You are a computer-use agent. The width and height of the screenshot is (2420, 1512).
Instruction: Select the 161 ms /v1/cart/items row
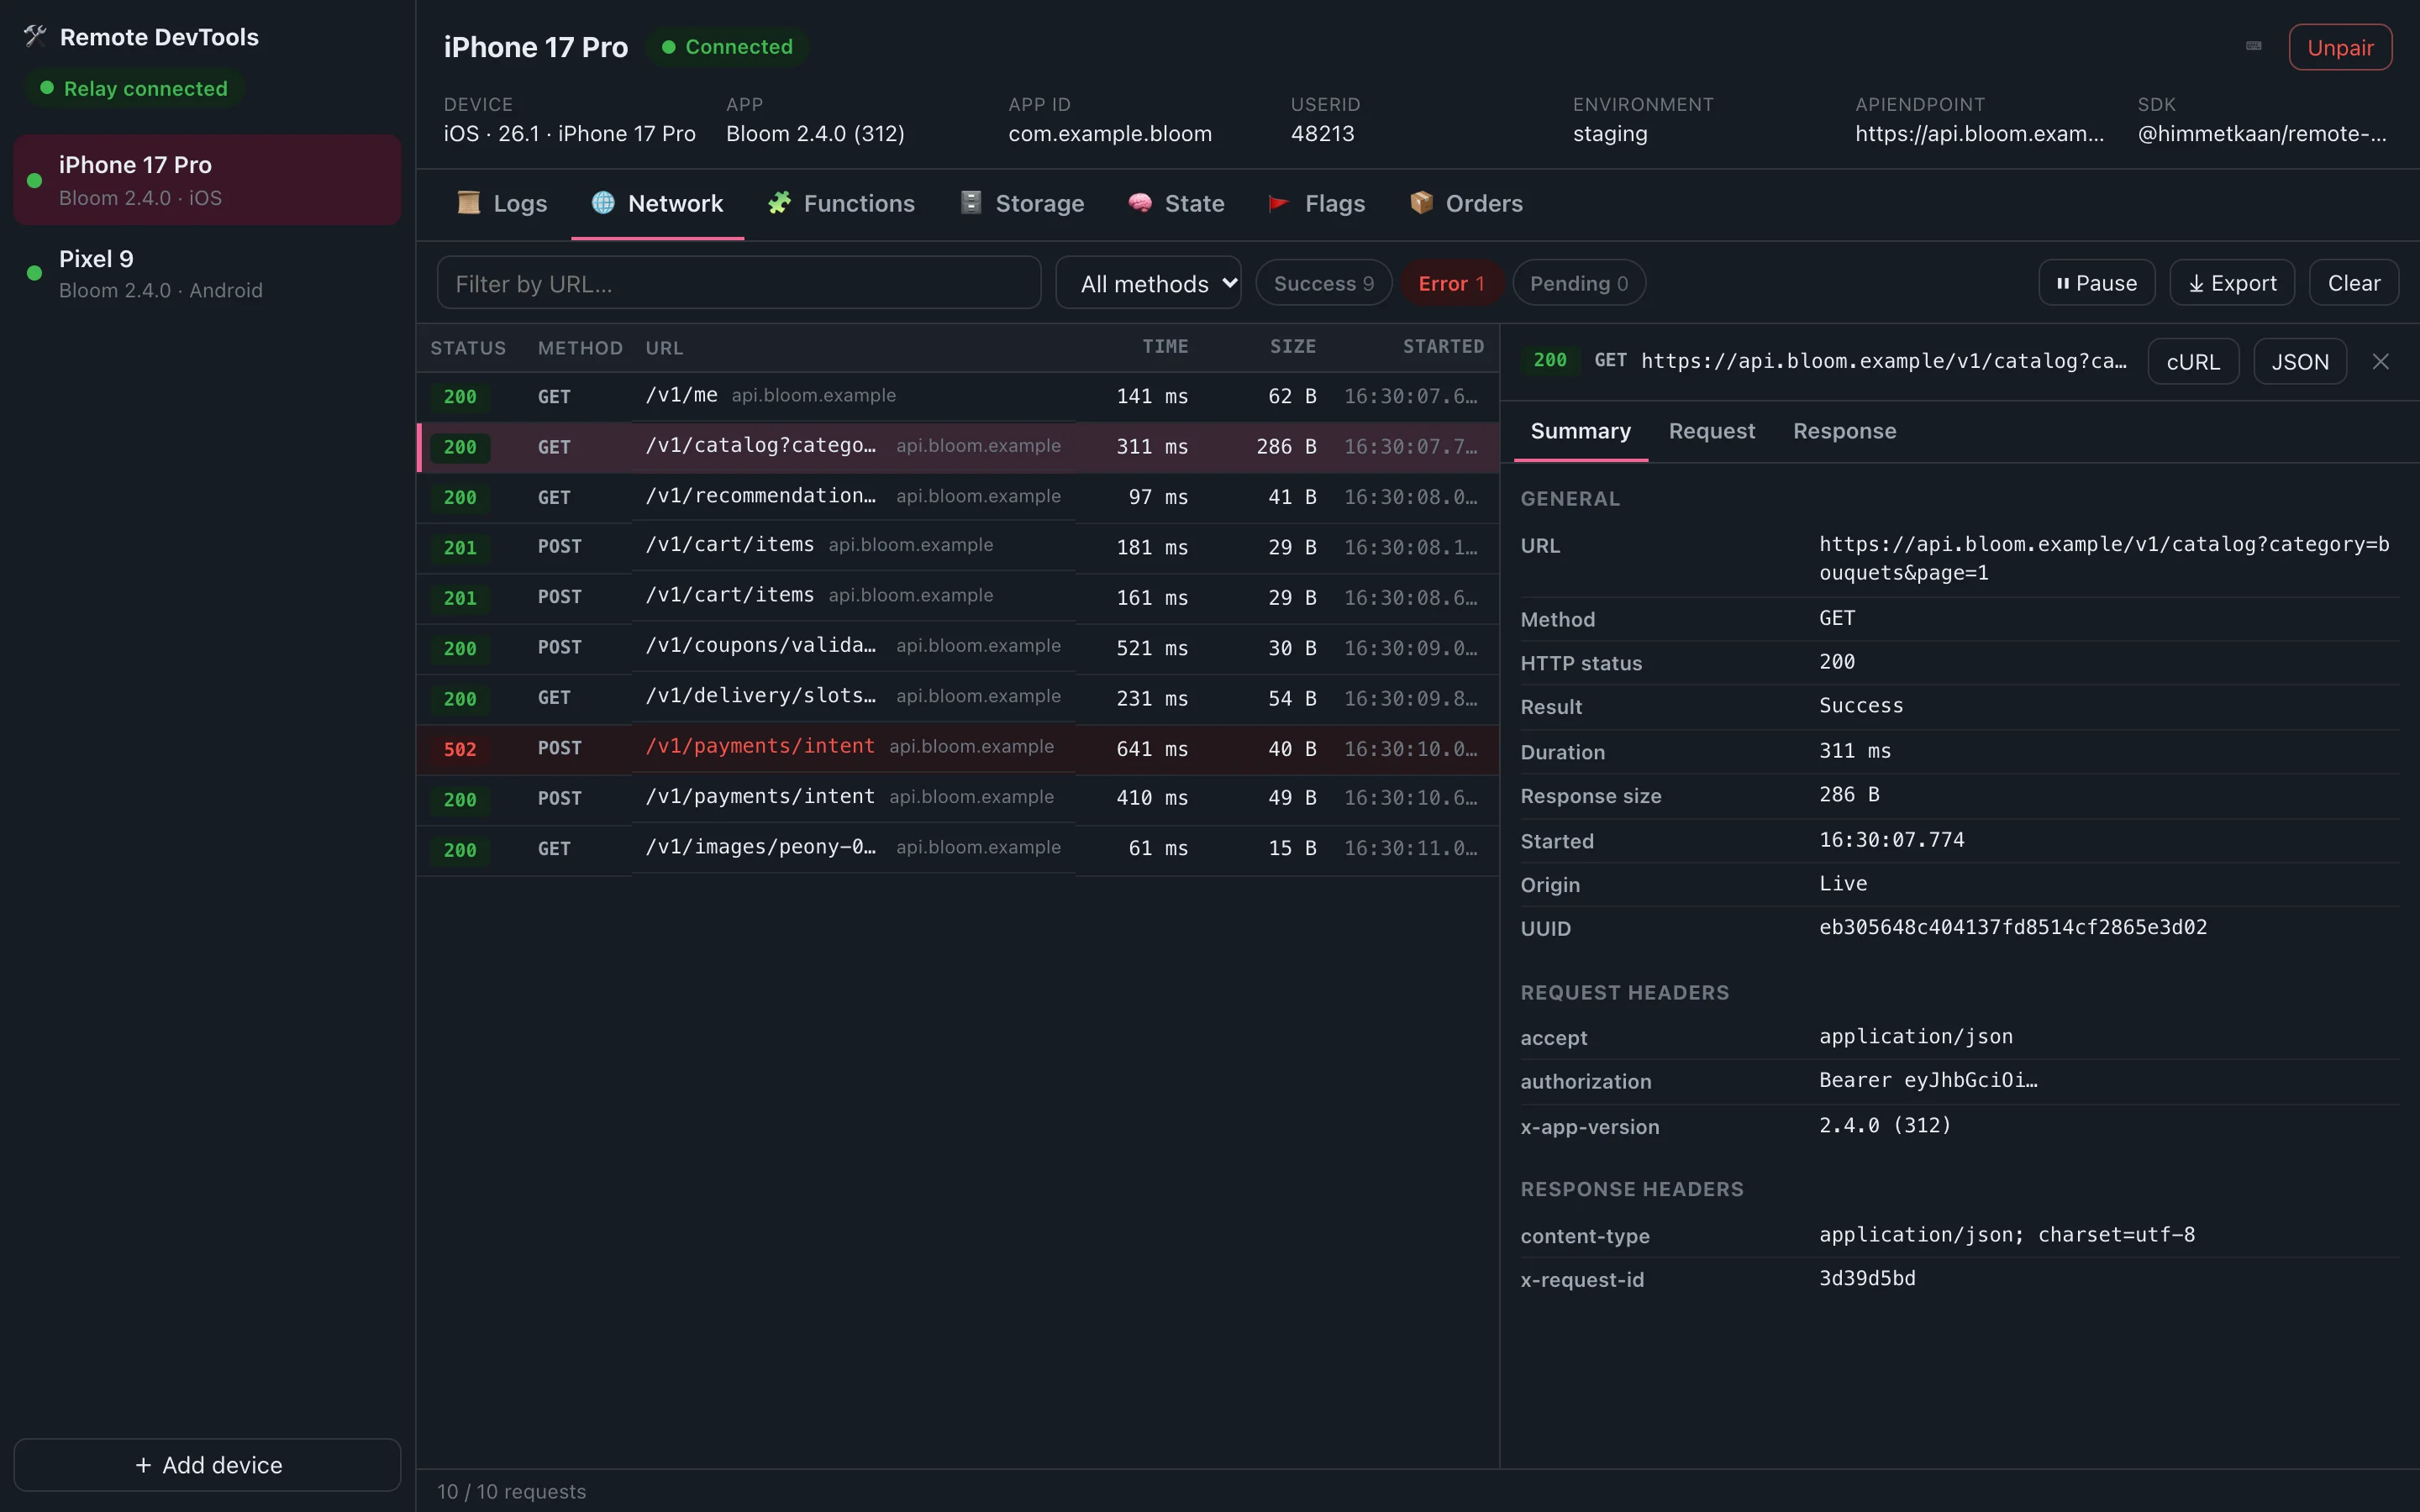[x=957, y=597]
